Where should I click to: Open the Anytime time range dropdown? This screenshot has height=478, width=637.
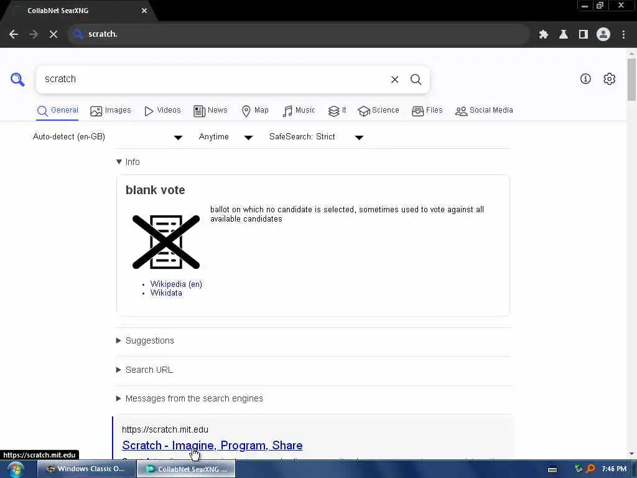point(225,137)
